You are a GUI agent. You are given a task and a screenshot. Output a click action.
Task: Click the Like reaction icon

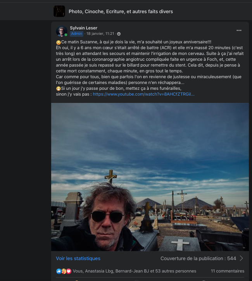[x=59, y=271]
